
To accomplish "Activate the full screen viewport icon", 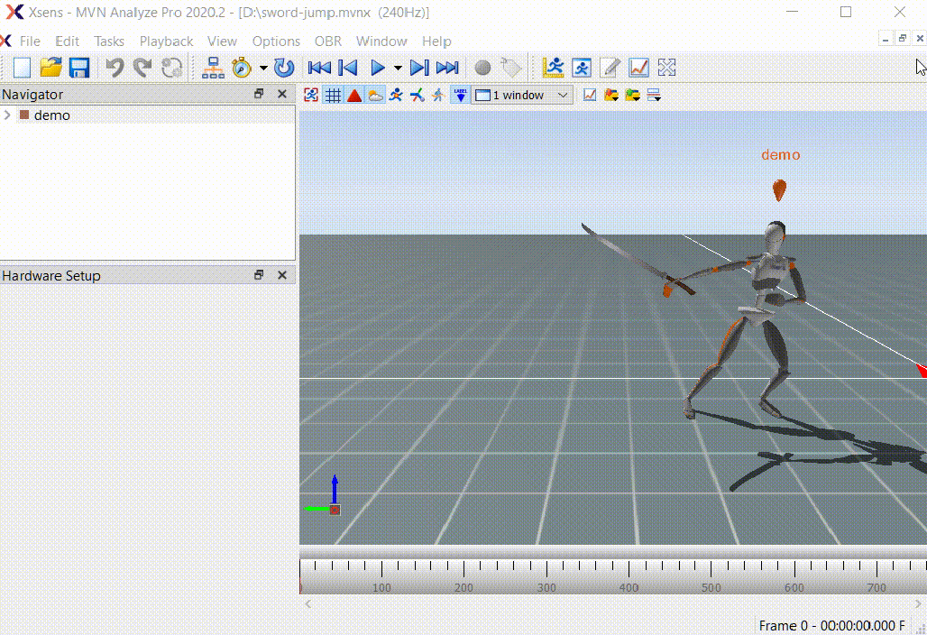I will (x=666, y=68).
